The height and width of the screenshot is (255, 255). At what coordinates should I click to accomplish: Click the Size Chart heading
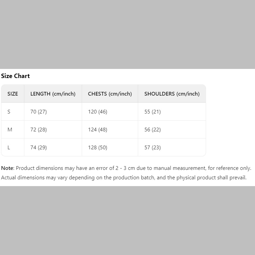(x=16, y=76)
